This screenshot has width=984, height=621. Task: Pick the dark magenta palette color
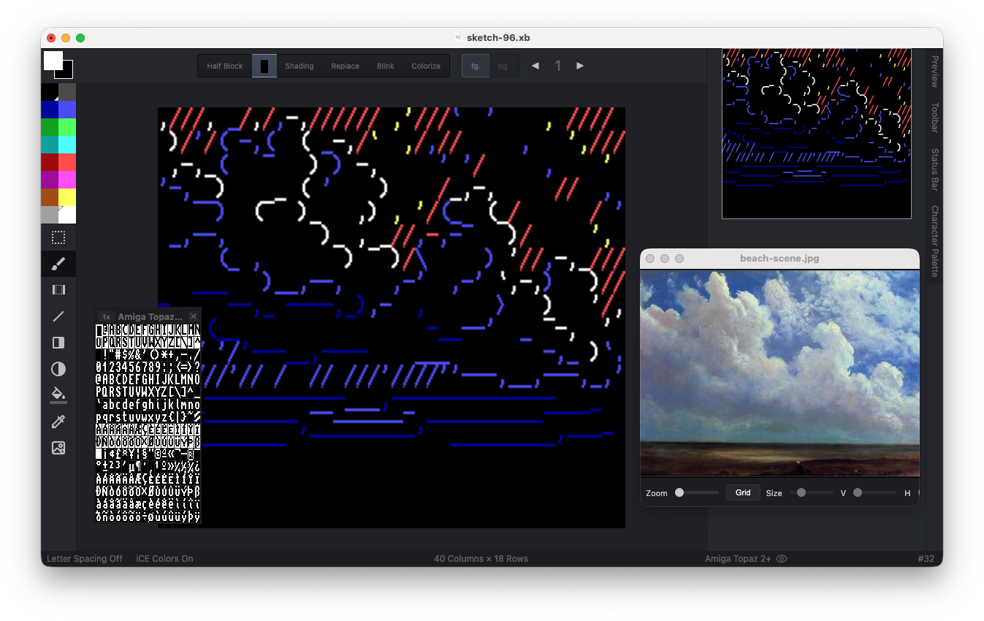click(50, 180)
